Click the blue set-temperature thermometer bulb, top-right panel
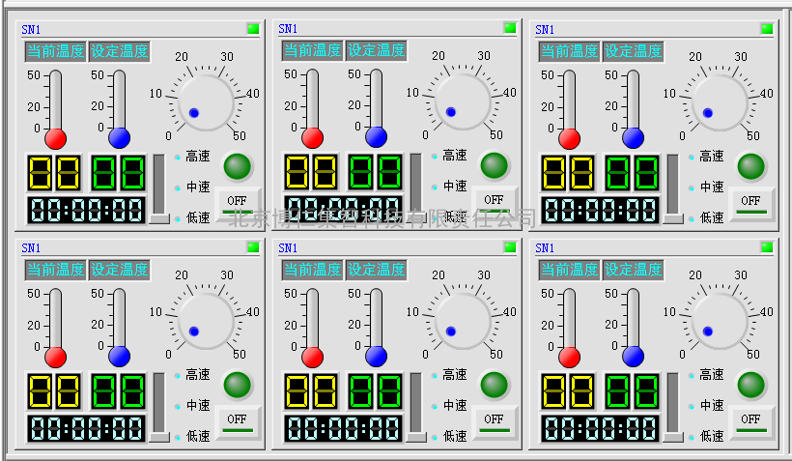This screenshot has height=461, width=792. [633, 137]
